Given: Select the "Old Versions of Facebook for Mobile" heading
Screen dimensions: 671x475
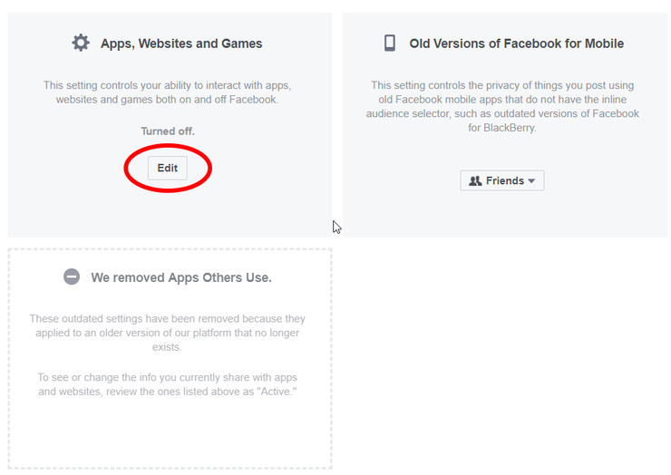Looking at the screenshot, I should (x=516, y=43).
